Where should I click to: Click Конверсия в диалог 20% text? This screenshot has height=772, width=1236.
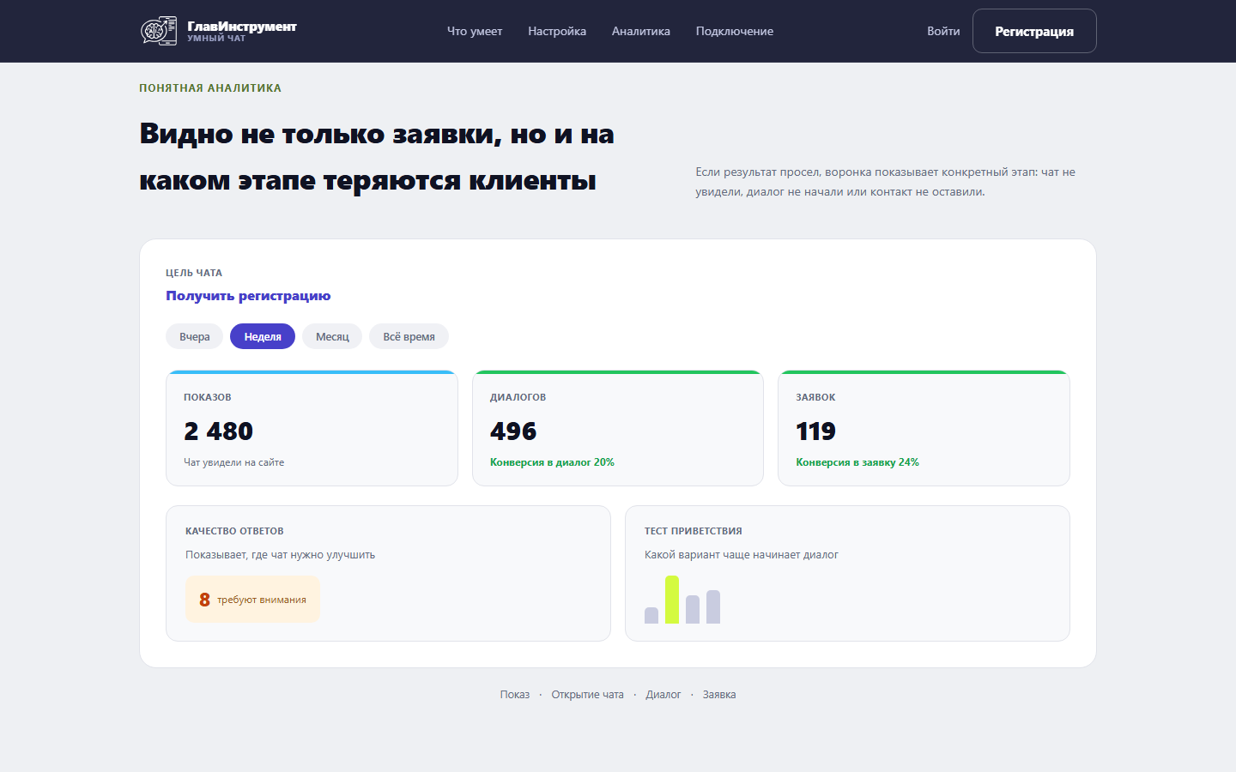click(552, 462)
